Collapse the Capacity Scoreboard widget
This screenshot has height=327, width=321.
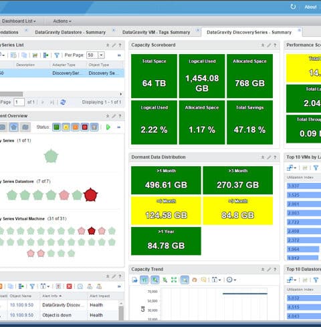(263, 45)
